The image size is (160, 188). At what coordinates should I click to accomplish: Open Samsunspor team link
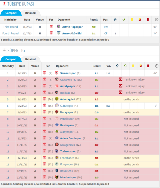tap(68, 73)
